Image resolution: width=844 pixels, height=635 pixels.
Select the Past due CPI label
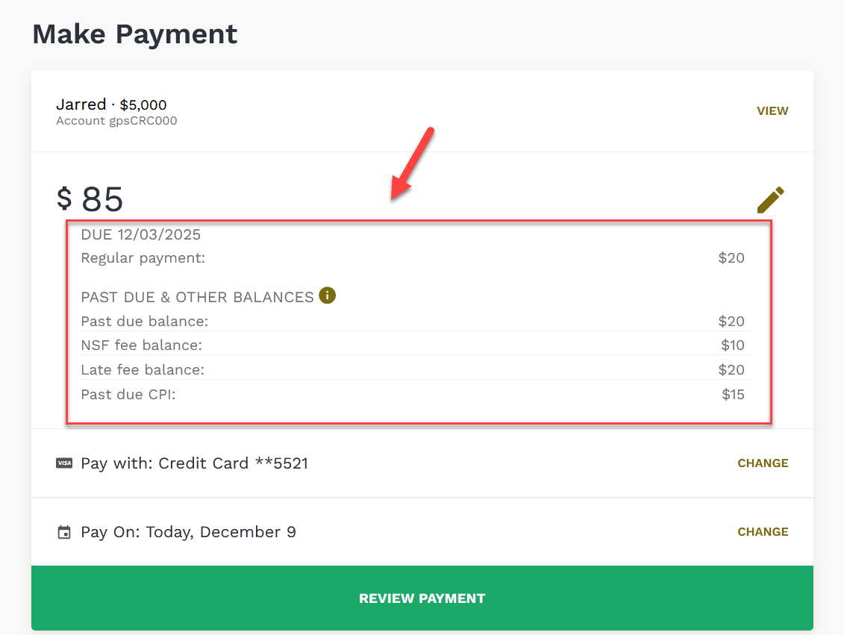click(x=128, y=394)
